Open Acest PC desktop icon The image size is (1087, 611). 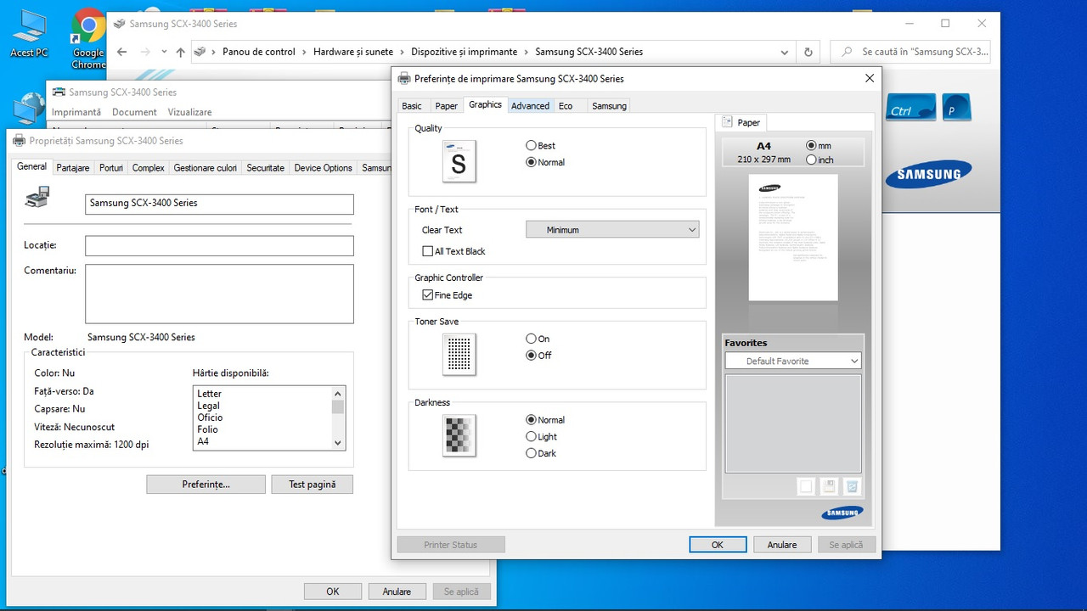point(29,34)
